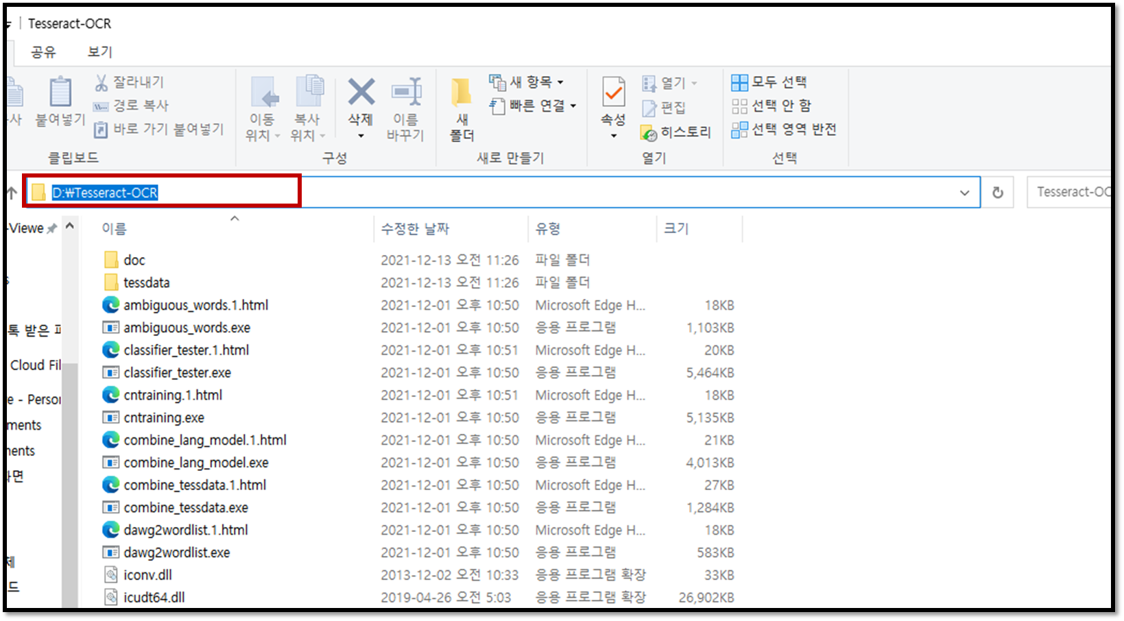Click Paste shortcut (바로 가기 붙여넣기)
Screen dimensions: 1124x621
point(159,129)
